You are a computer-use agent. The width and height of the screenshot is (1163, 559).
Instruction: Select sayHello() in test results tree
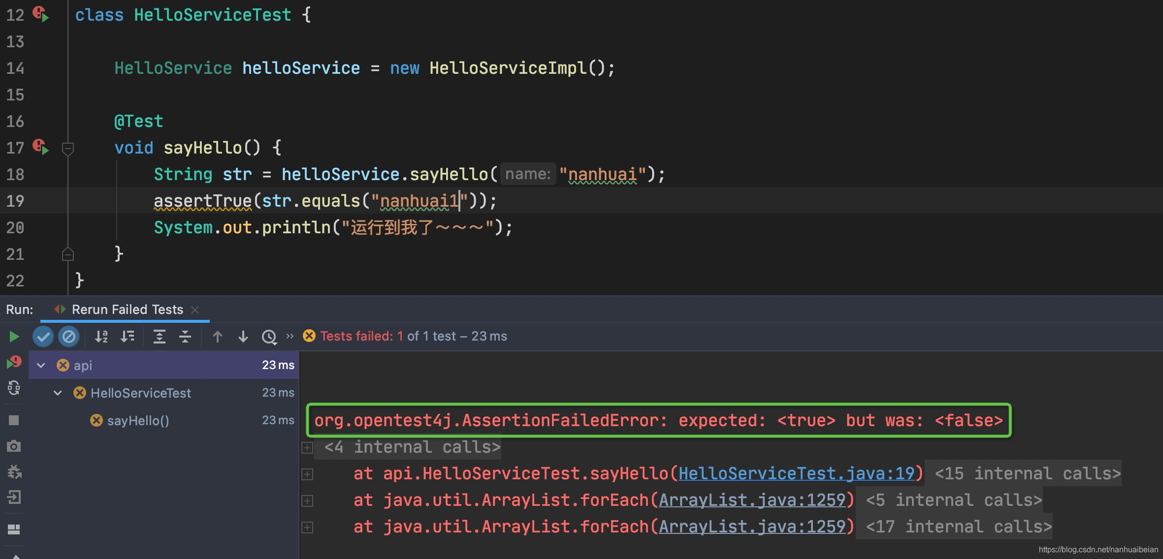click(138, 421)
